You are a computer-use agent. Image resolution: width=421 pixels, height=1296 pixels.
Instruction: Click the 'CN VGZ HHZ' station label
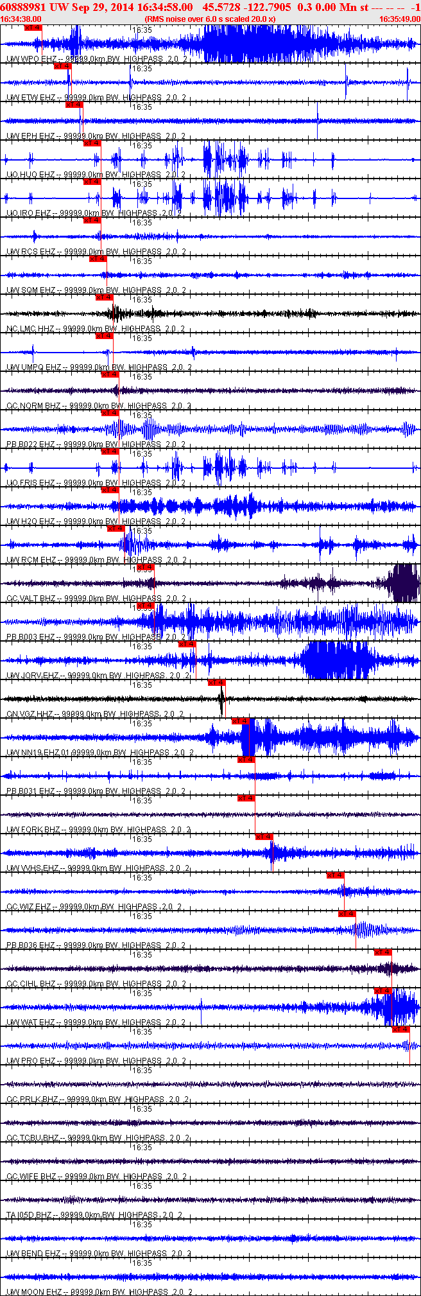click(x=30, y=714)
